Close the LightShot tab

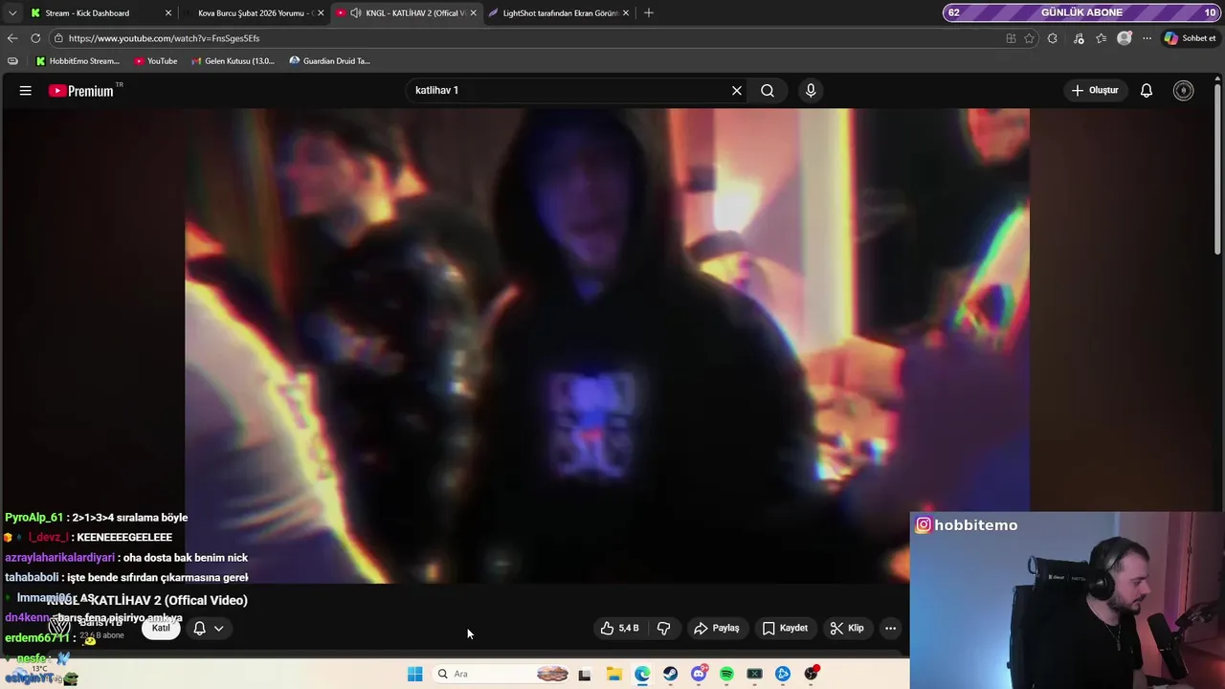(x=626, y=13)
